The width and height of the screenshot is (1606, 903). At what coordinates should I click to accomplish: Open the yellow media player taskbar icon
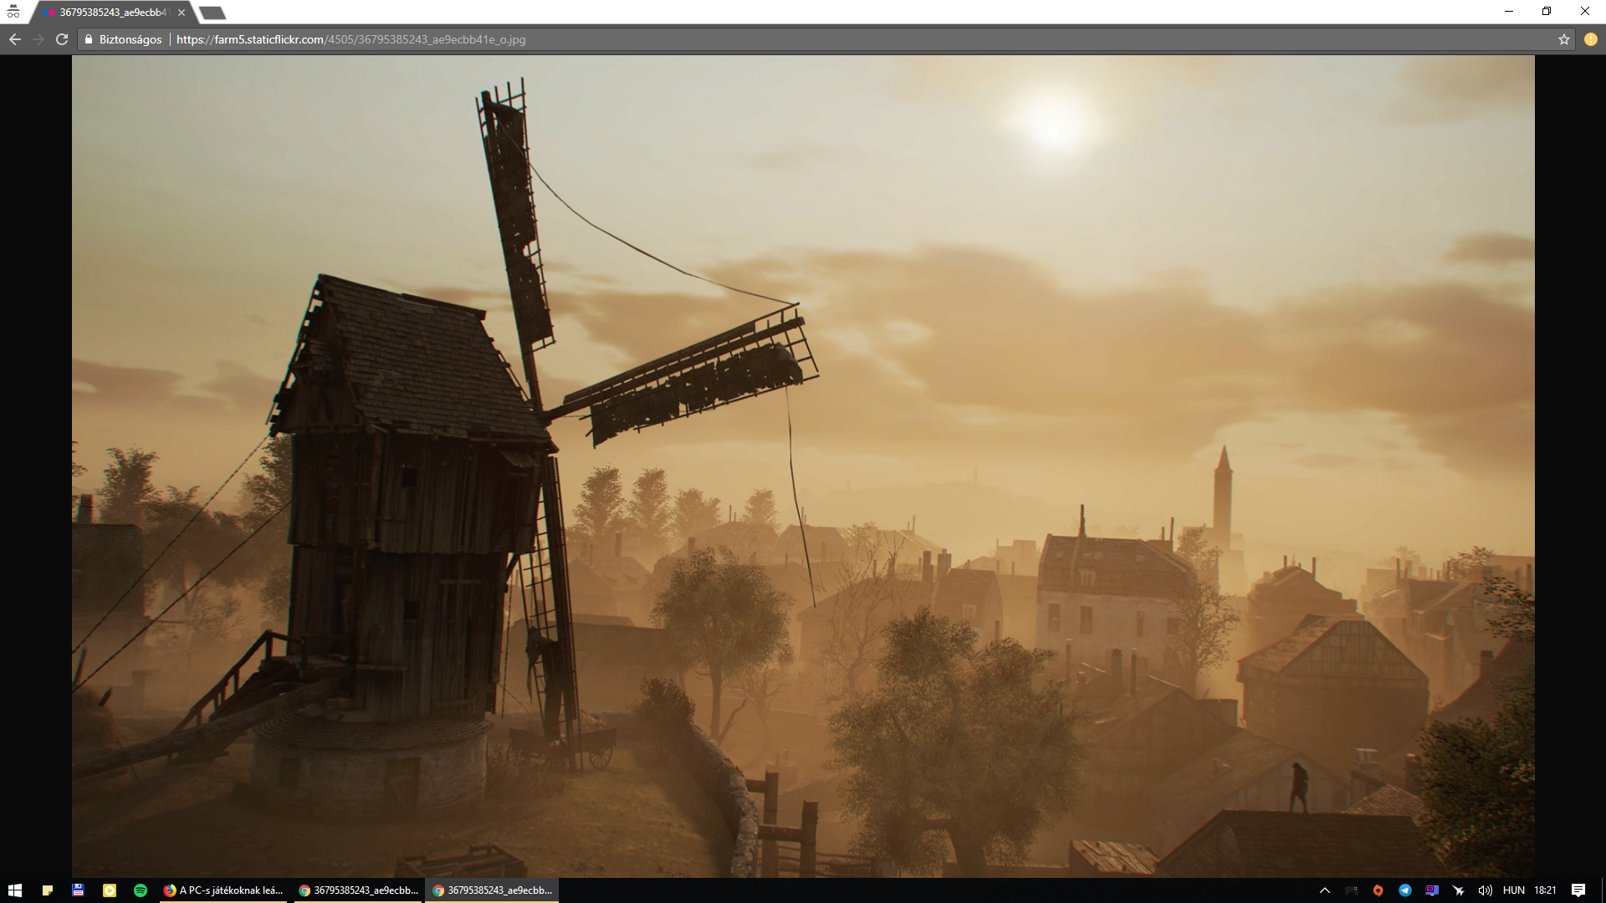pos(110,890)
